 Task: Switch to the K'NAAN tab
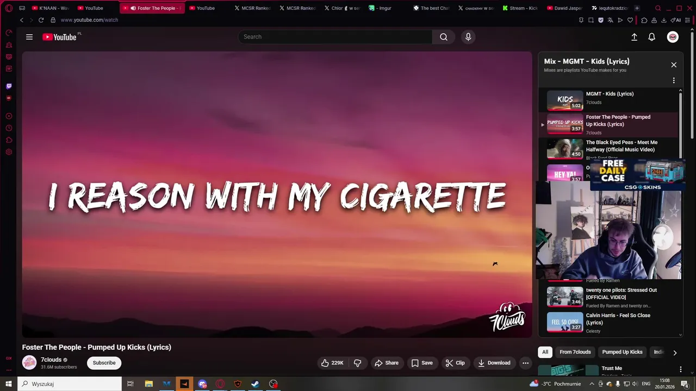coord(51,8)
